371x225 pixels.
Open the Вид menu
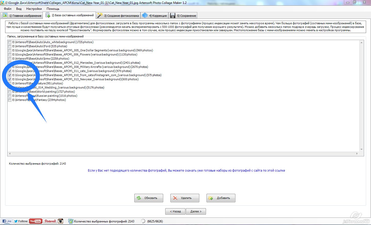pyautogui.click(x=19, y=9)
